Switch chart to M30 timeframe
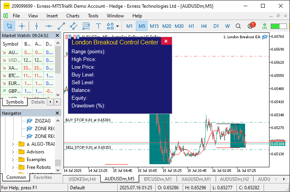This screenshot has width=290, height=192. click(x=179, y=26)
